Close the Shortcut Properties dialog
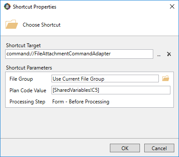This screenshot has height=157, width=179. (x=172, y=6)
